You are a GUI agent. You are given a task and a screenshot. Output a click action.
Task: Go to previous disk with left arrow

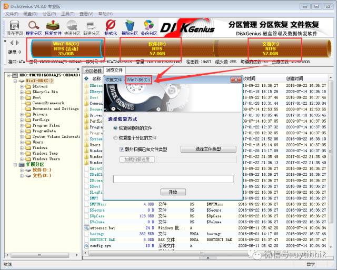pyautogui.click(x=12, y=43)
